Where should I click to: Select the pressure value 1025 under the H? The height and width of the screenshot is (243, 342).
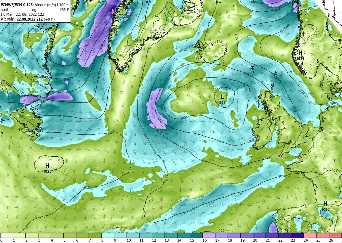pos(47,172)
